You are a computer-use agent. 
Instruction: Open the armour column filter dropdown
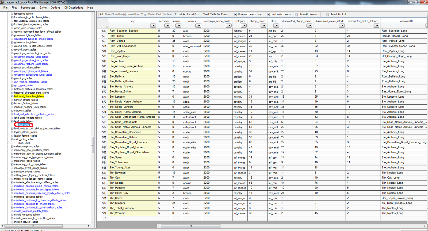tap(198, 26)
